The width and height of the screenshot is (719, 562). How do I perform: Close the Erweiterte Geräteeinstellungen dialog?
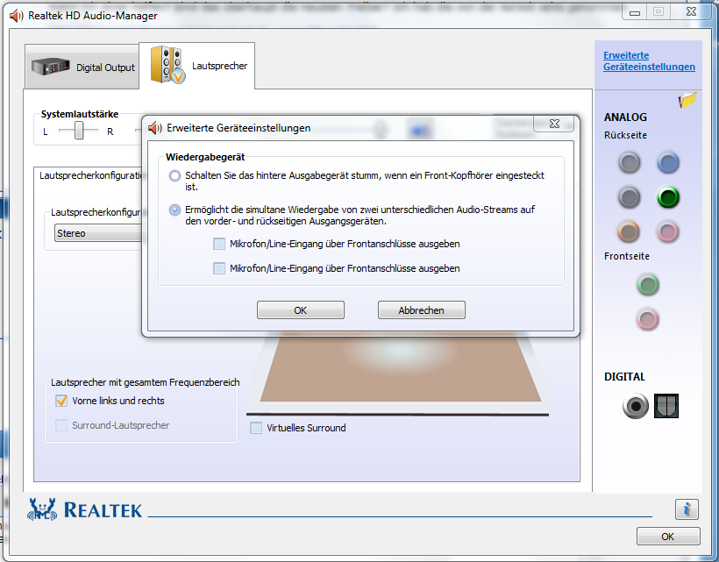click(x=554, y=124)
